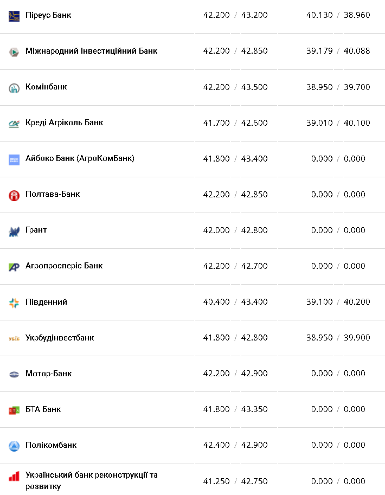Click the Південний bank colorful logo
Viewport: 385px width, 495px height.
pyautogui.click(x=14, y=303)
